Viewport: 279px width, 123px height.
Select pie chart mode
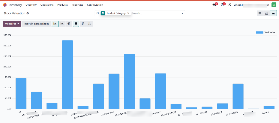[x=69, y=24]
